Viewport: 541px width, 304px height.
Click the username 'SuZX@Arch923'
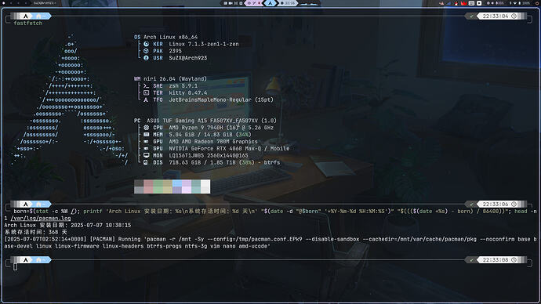[x=188, y=58]
